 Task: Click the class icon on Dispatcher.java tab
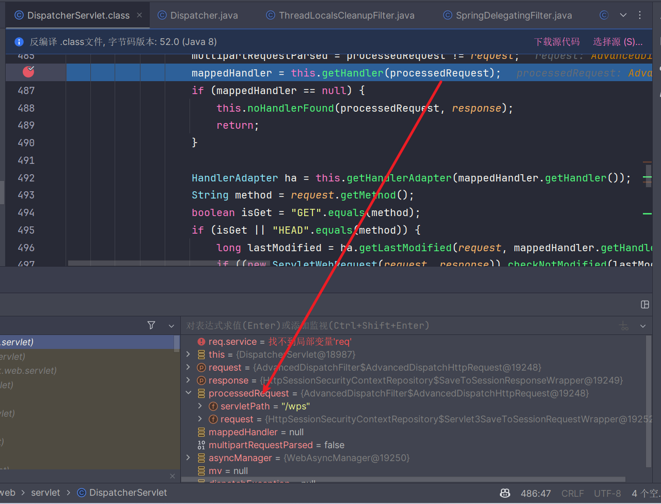(x=162, y=16)
